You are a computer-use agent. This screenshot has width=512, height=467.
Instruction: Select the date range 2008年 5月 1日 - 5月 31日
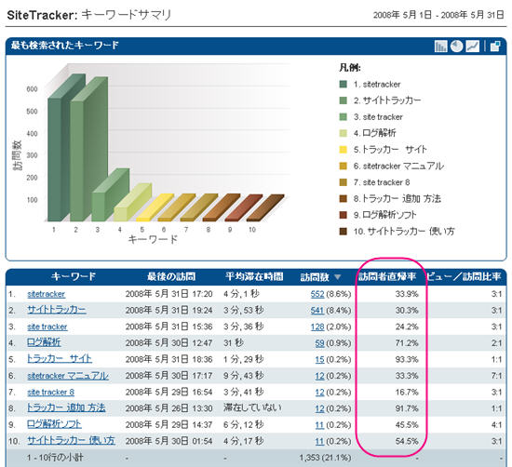[438, 15]
